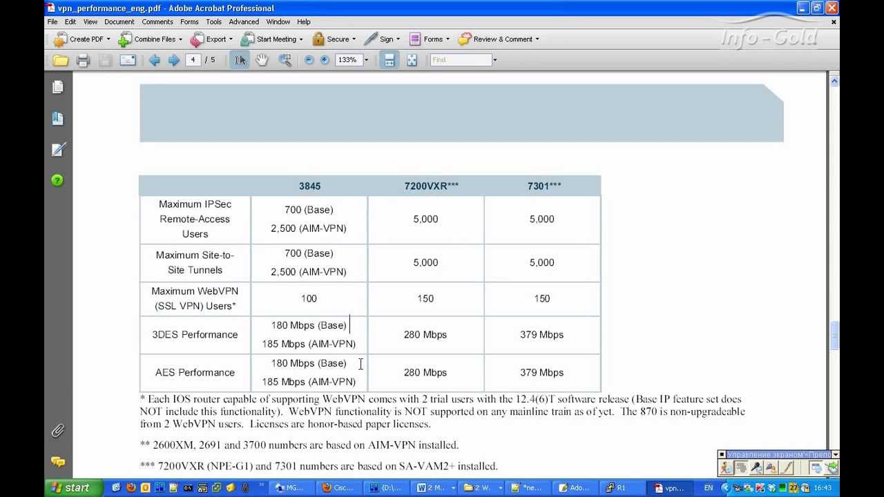This screenshot has width=884, height=497.
Task: Click the zoom value field showing 133%
Action: coord(349,60)
